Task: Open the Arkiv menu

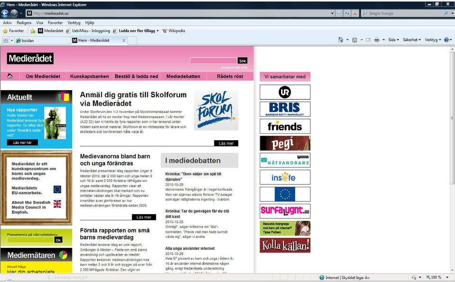Action: (8, 23)
